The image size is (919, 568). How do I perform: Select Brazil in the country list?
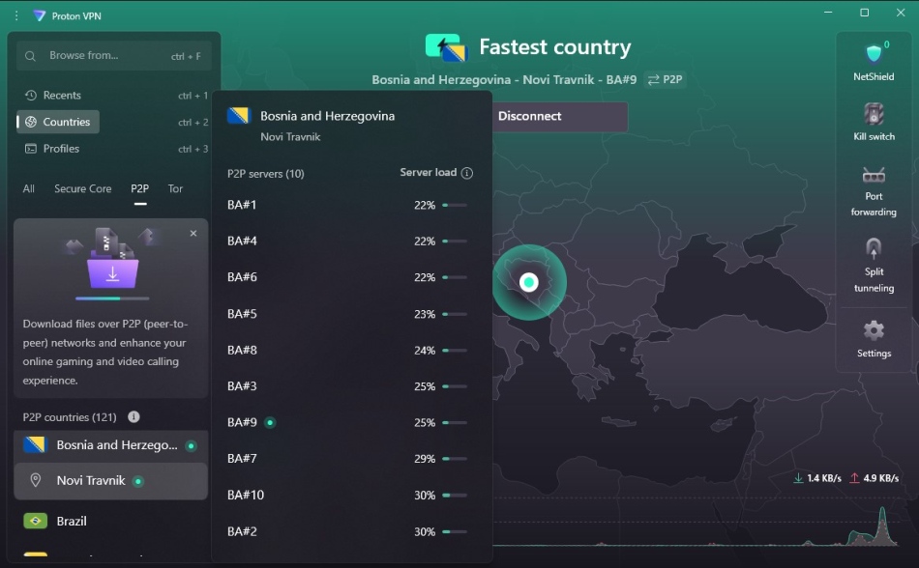pos(111,521)
